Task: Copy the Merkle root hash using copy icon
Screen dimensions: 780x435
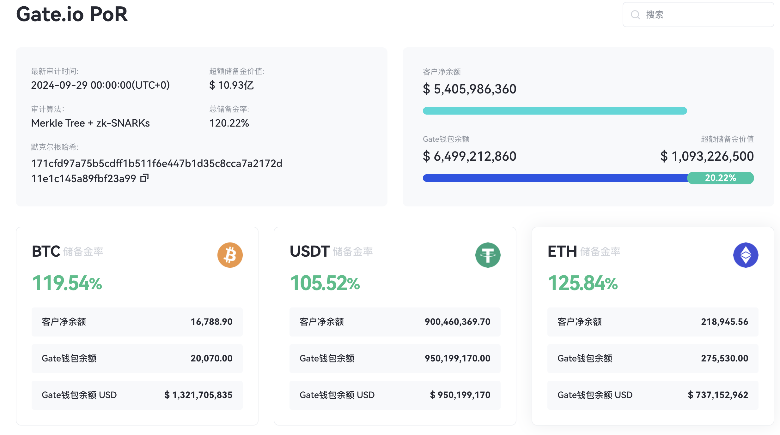Action: [x=144, y=178]
